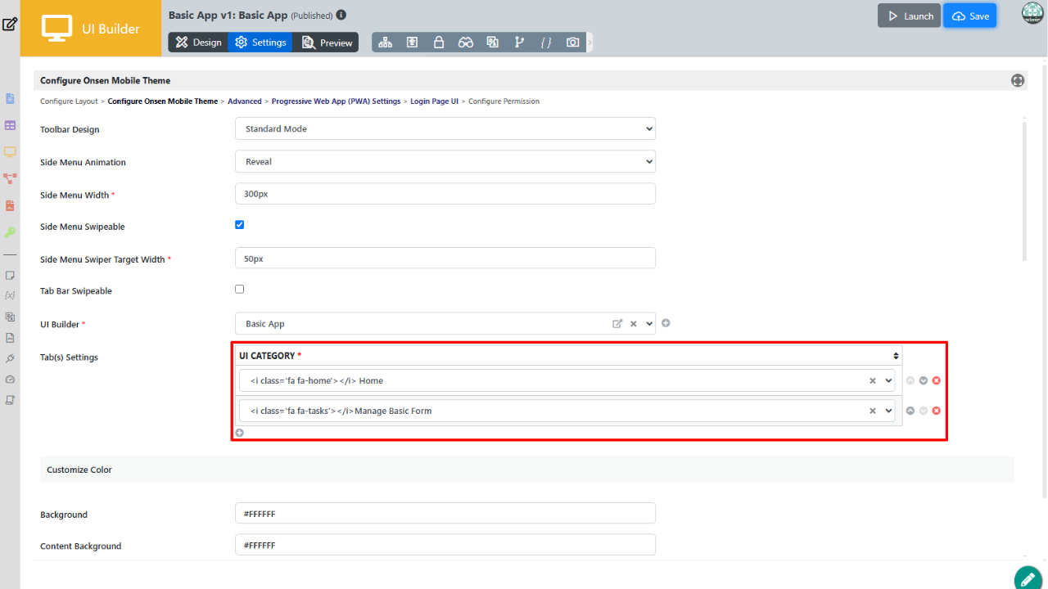Click the binoculars icon in toolbar
The image size is (1048, 589).
pyautogui.click(x=465, y=43)
